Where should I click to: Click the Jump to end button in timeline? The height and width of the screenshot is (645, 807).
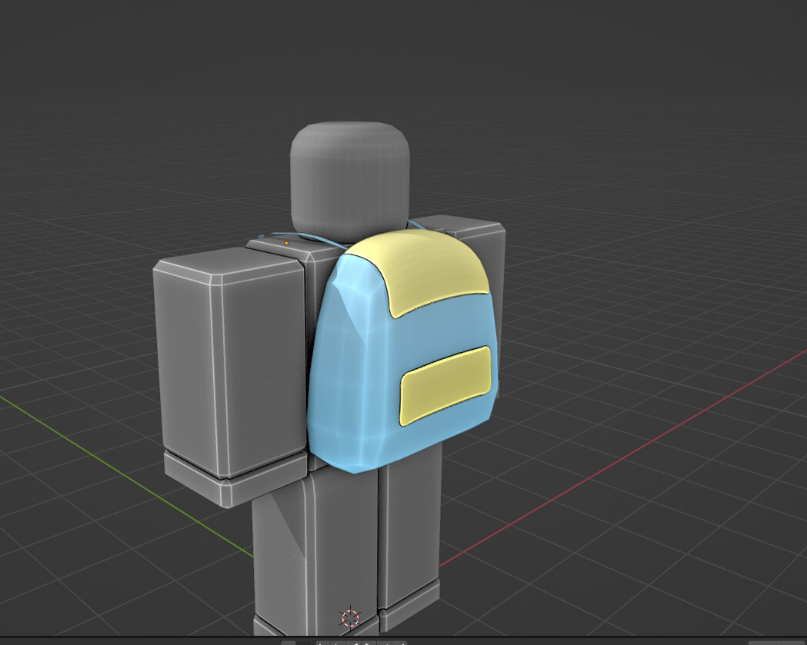pyautogui.click(x=402, y=643)
